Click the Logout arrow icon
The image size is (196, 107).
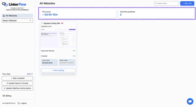19,103
